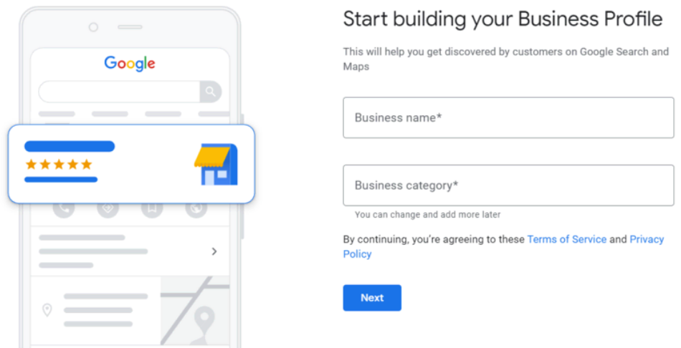Image resolution: width=681 pixels, height=348 pixels.
Task: Focus the Business name input field
Action: (x=508, y=117)
